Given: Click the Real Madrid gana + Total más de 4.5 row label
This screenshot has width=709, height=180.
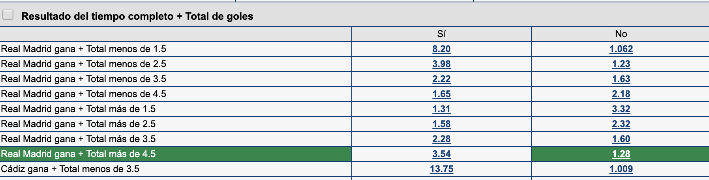Looking at the screenshot, I should tap(78, 154).
